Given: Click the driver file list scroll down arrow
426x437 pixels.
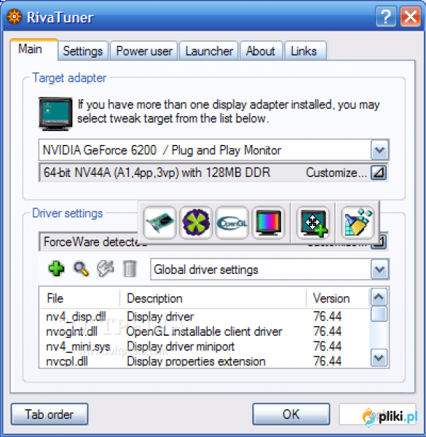Looking at the screenshot, I should click(x=379, y=358).
